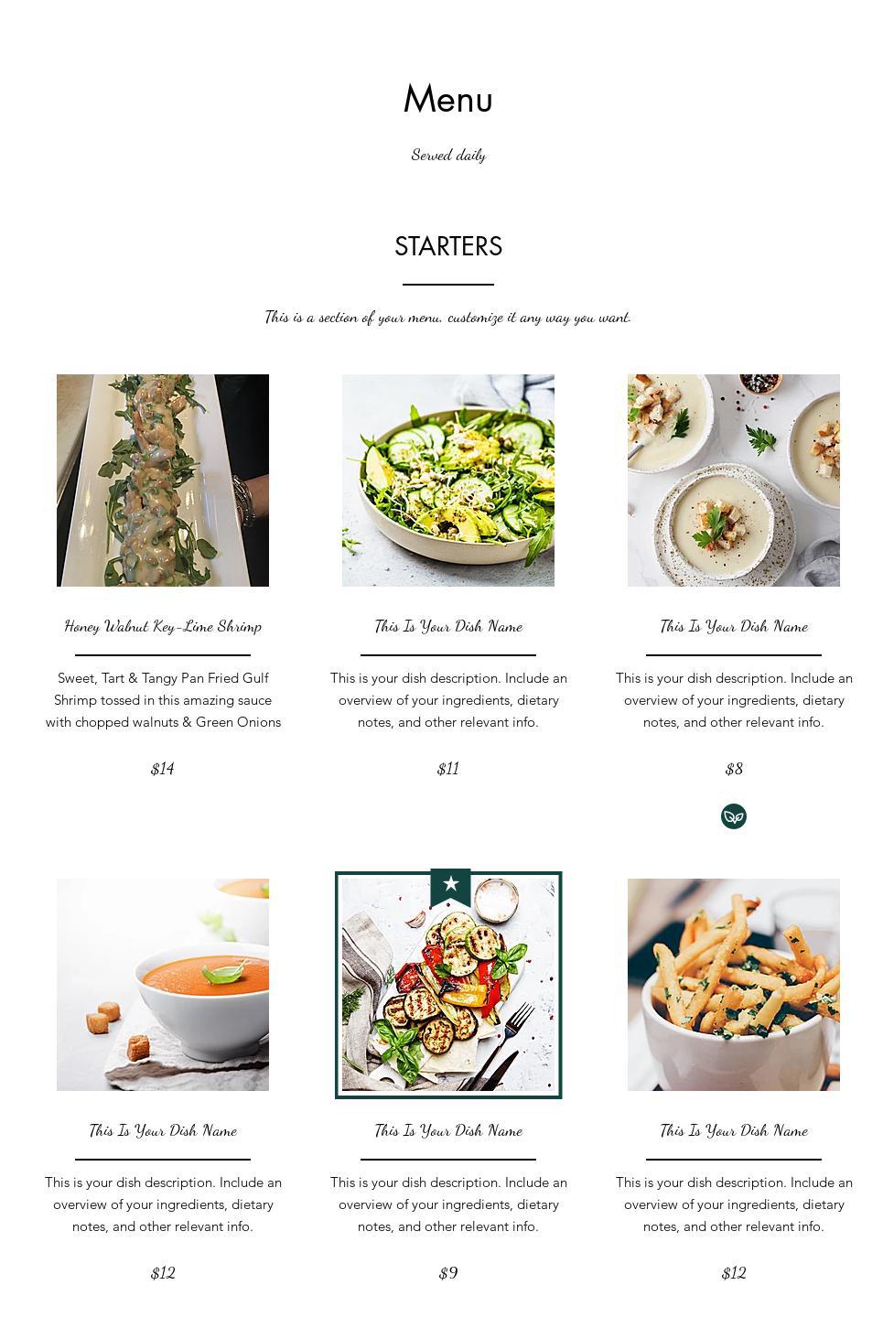Click the $8 price label
This screenshot has height=1339, width=883.
coord(734,769)
